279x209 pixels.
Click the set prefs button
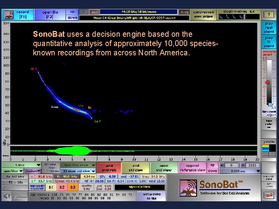pos(269,185)
